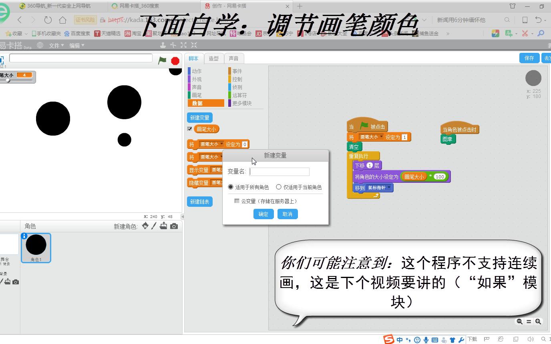Switch to 网易卡搭_360搜索 browser tab
Screen dimensions: 551x344
click(x=154, y=6)
